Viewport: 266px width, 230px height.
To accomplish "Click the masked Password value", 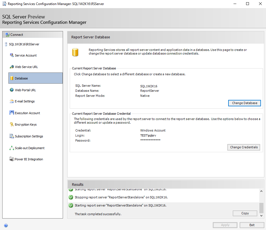I will [150, 140].
